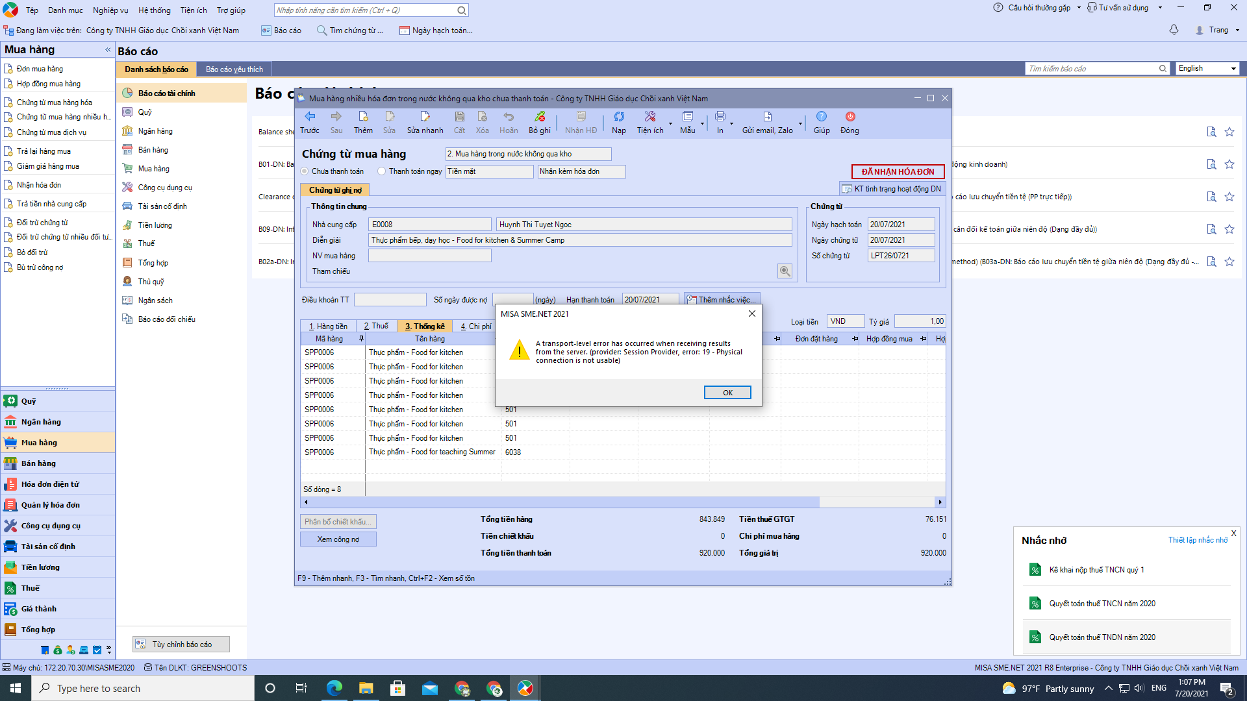This screenshot has height=701, width=1247.
Task: Click Tùy chỉnh báo cáo button
Action: pos(181,645)
